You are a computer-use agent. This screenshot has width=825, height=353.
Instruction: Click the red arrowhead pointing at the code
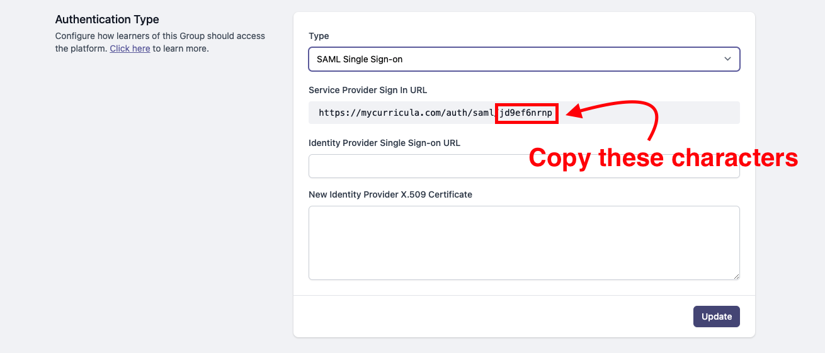click(x=574, y=113)
